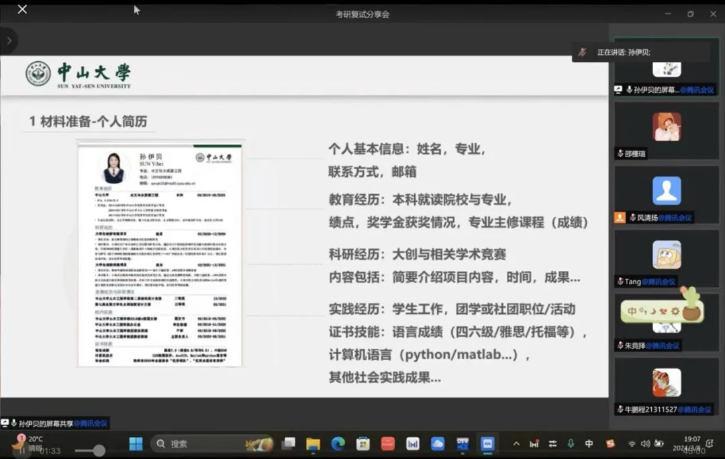The width and height of the screenshot is (725, 459).
Task: Open Tencent Meeting icon in the taskbar
Action: (x=487, y=444)
